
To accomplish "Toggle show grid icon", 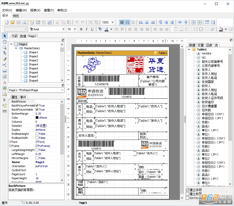I will point(122,22).
